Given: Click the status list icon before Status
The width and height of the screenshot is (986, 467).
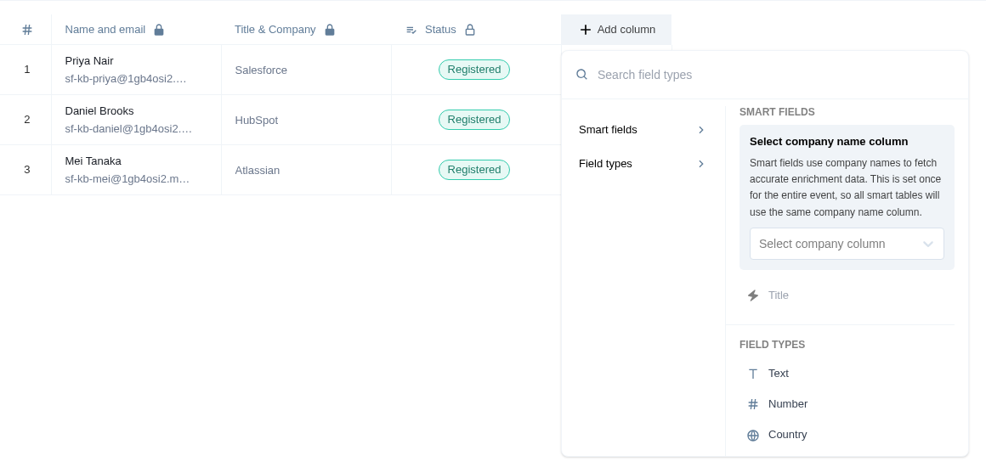Looking at the screenshot, I should point(411,30).
